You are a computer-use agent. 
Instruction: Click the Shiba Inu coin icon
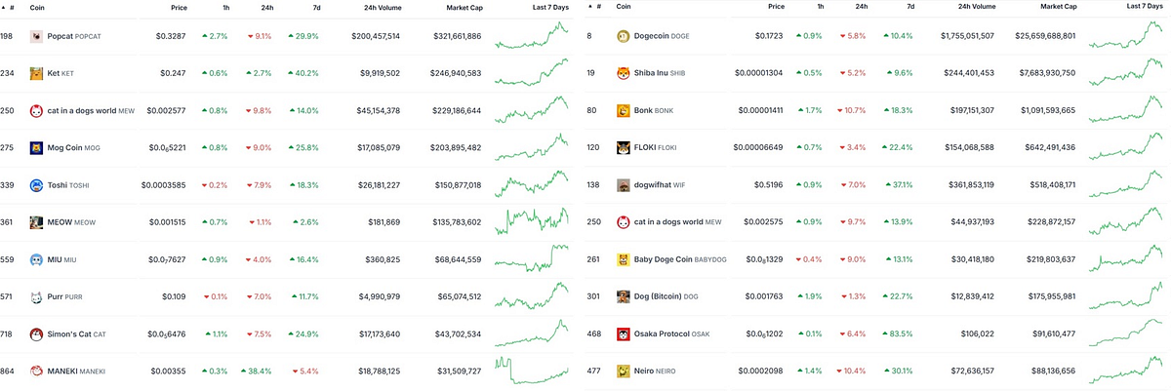[x=624, y=73]
